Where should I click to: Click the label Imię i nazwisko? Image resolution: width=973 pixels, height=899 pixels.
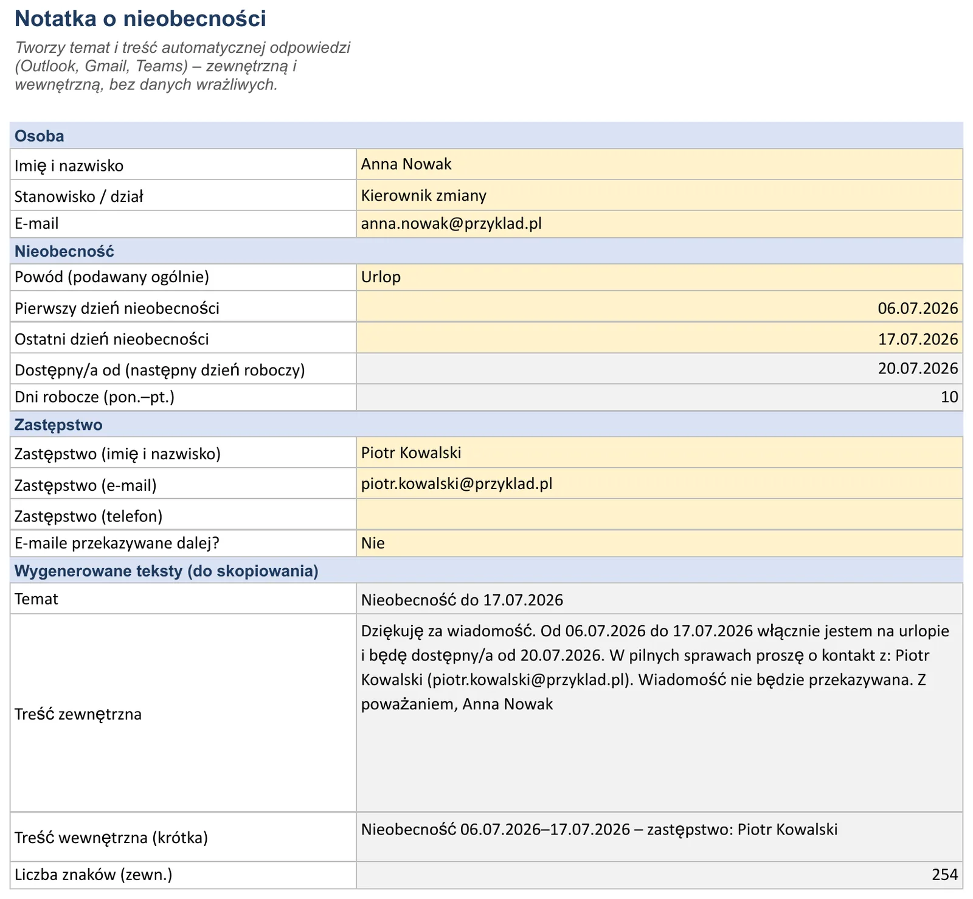(69, 166)
